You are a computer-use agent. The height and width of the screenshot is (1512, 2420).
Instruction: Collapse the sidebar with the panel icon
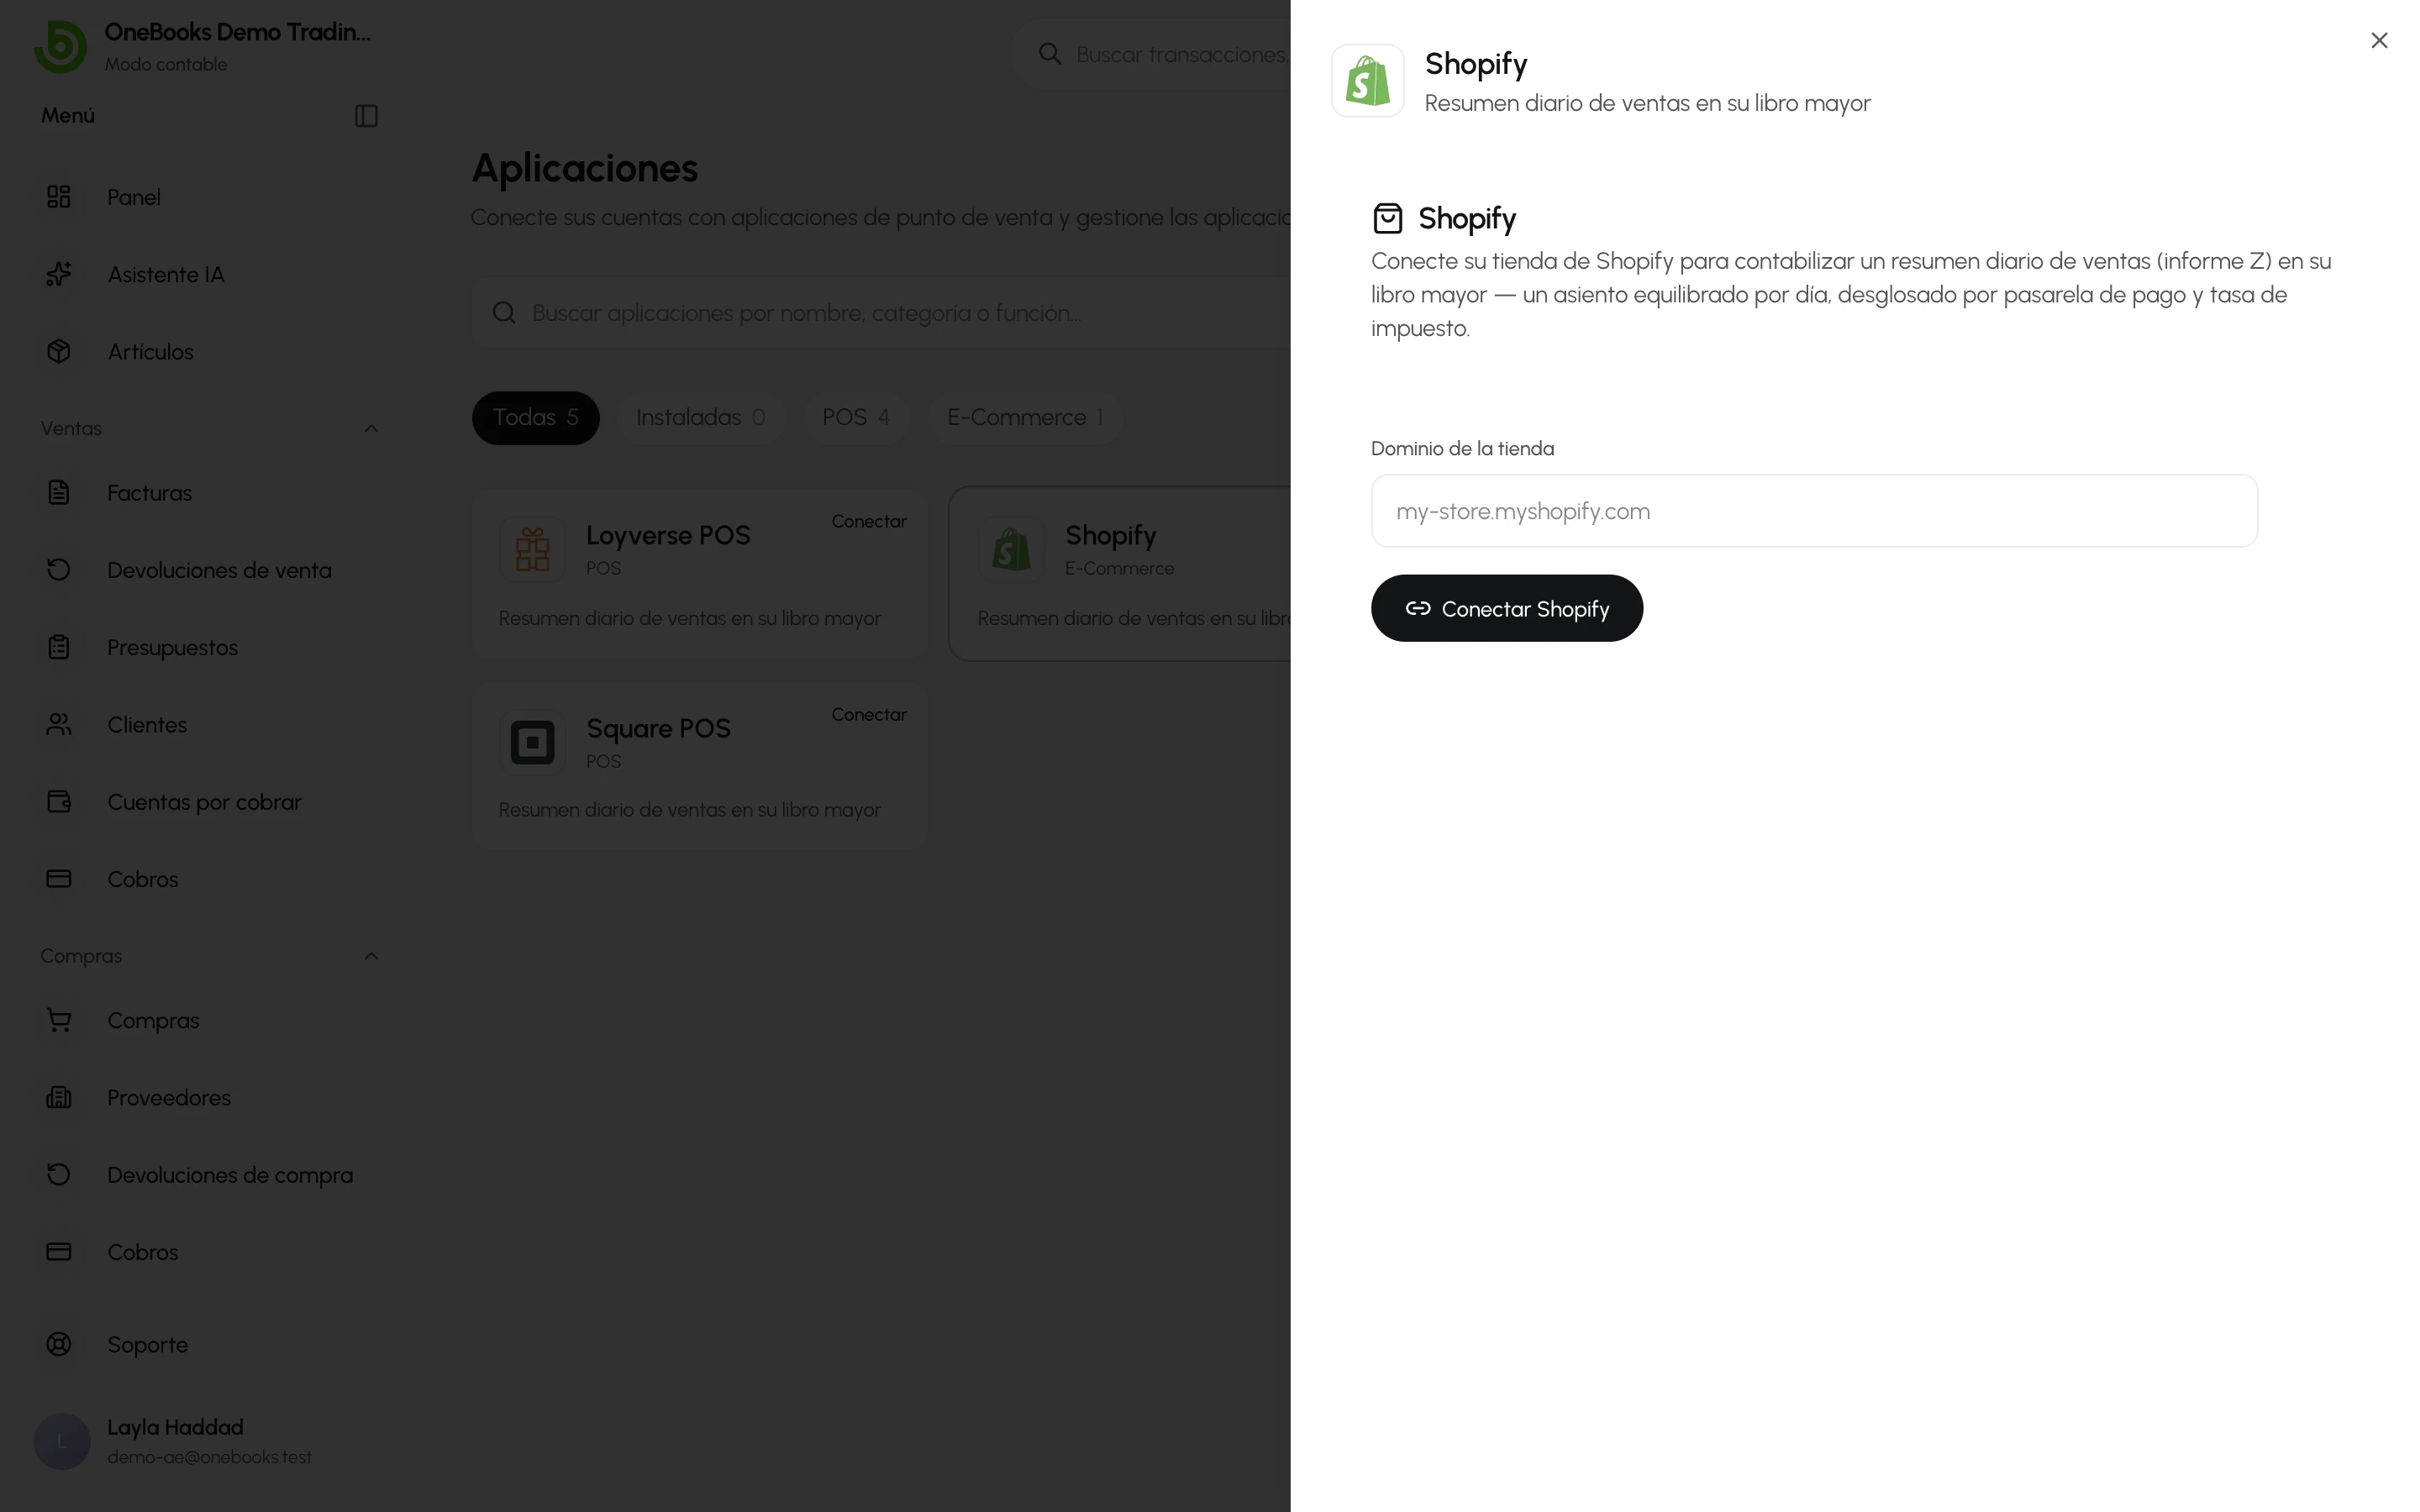[x=366, y=116]
